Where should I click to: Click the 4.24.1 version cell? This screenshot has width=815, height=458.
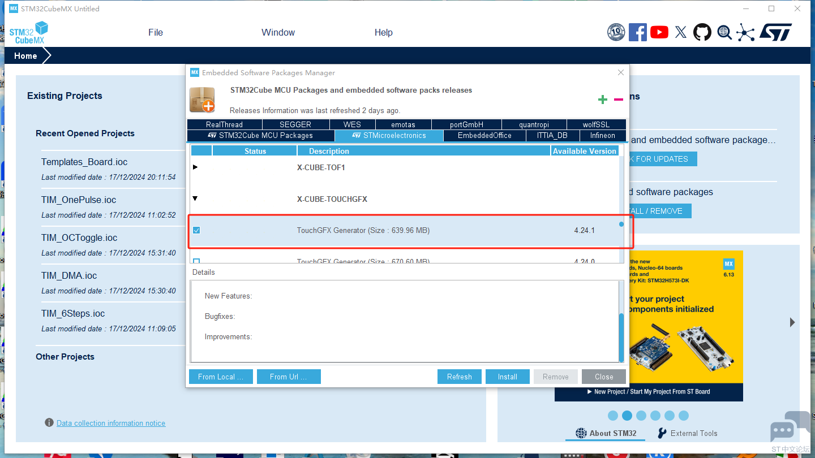pyautogui.click(x=585, y=230)
